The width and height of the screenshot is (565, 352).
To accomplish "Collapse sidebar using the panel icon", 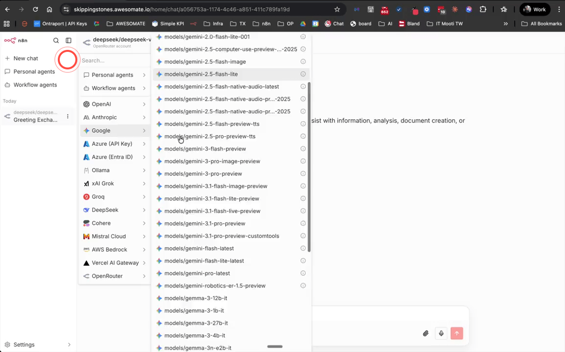I will [69, 41].
